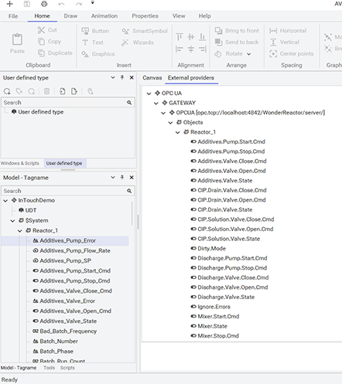Click the Rotate arrange icon

coord(218,54)
